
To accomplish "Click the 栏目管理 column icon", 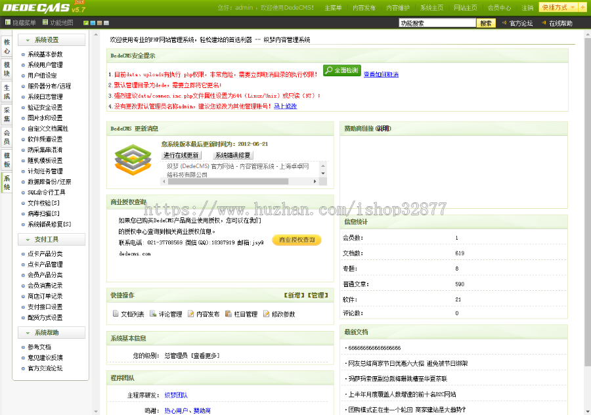I will click(229, 314).
